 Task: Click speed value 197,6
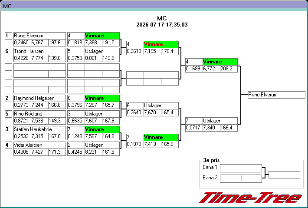click(x=57, y=43)
